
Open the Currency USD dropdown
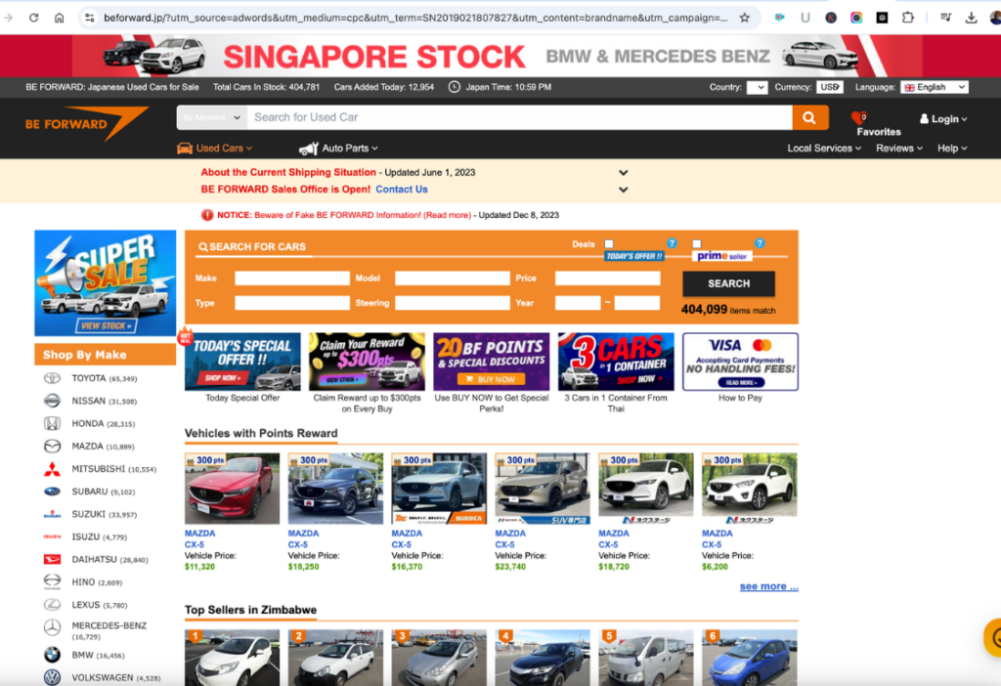tap(829, 87)
